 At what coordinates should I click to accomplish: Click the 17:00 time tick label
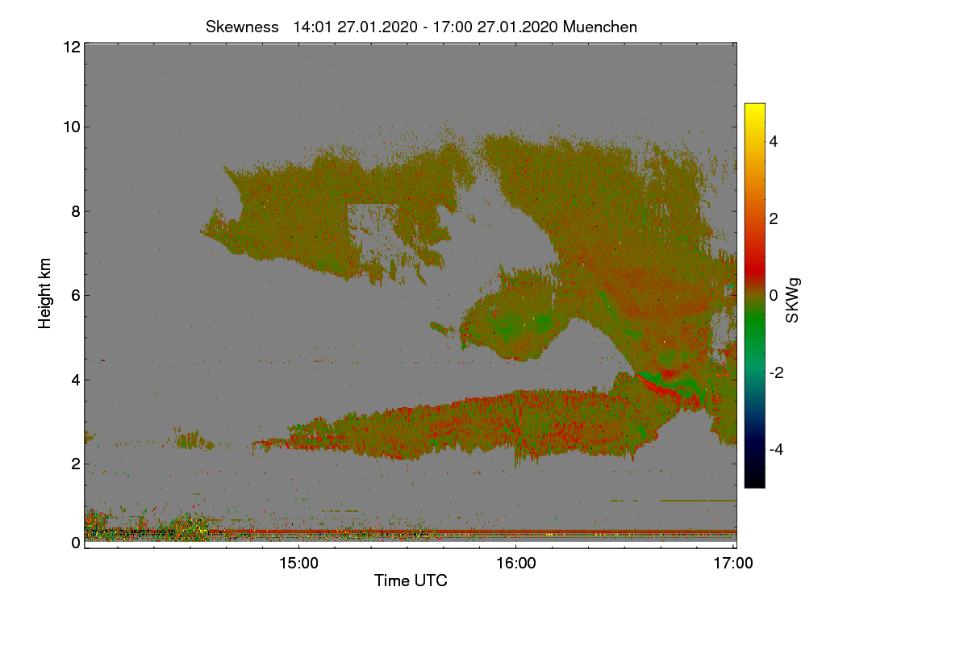coord(733,564)
